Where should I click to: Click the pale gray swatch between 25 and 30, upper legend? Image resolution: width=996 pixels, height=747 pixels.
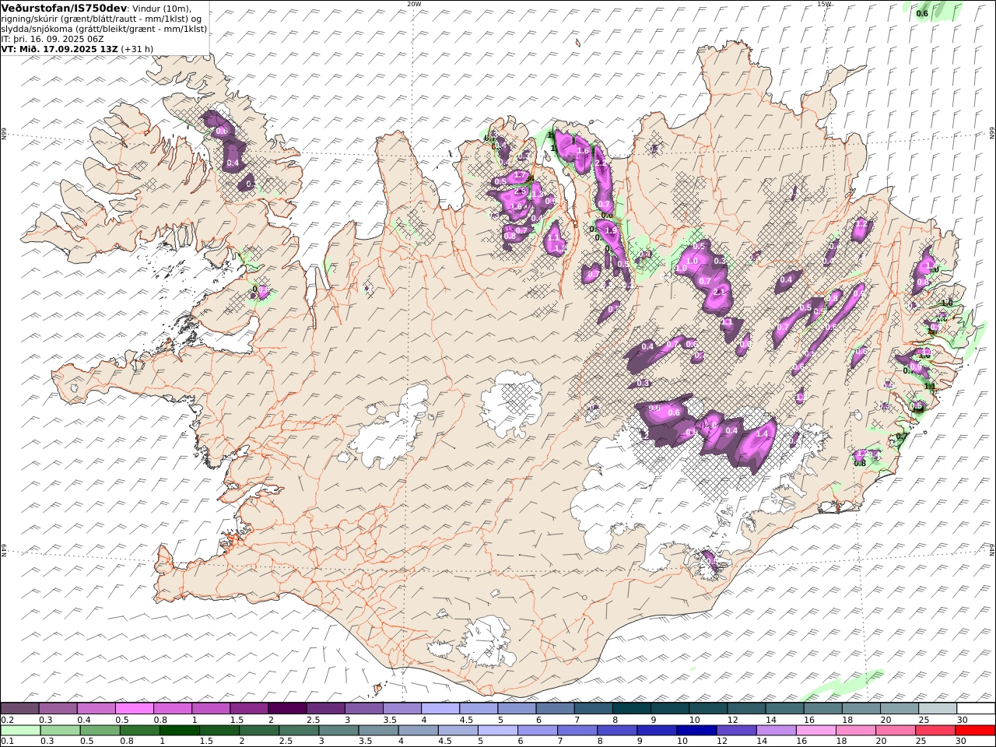pyautogui.click(x=937, y=708)
